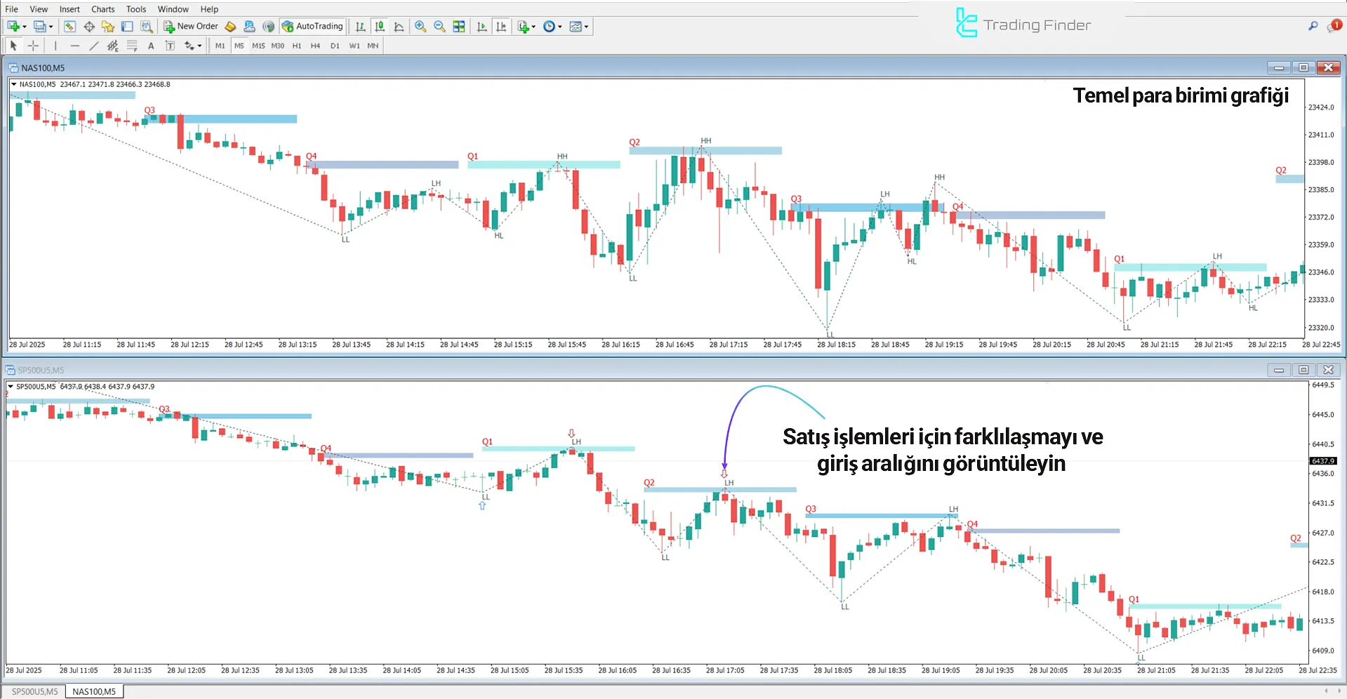Open the Tools menu

(x=136, y=9)
